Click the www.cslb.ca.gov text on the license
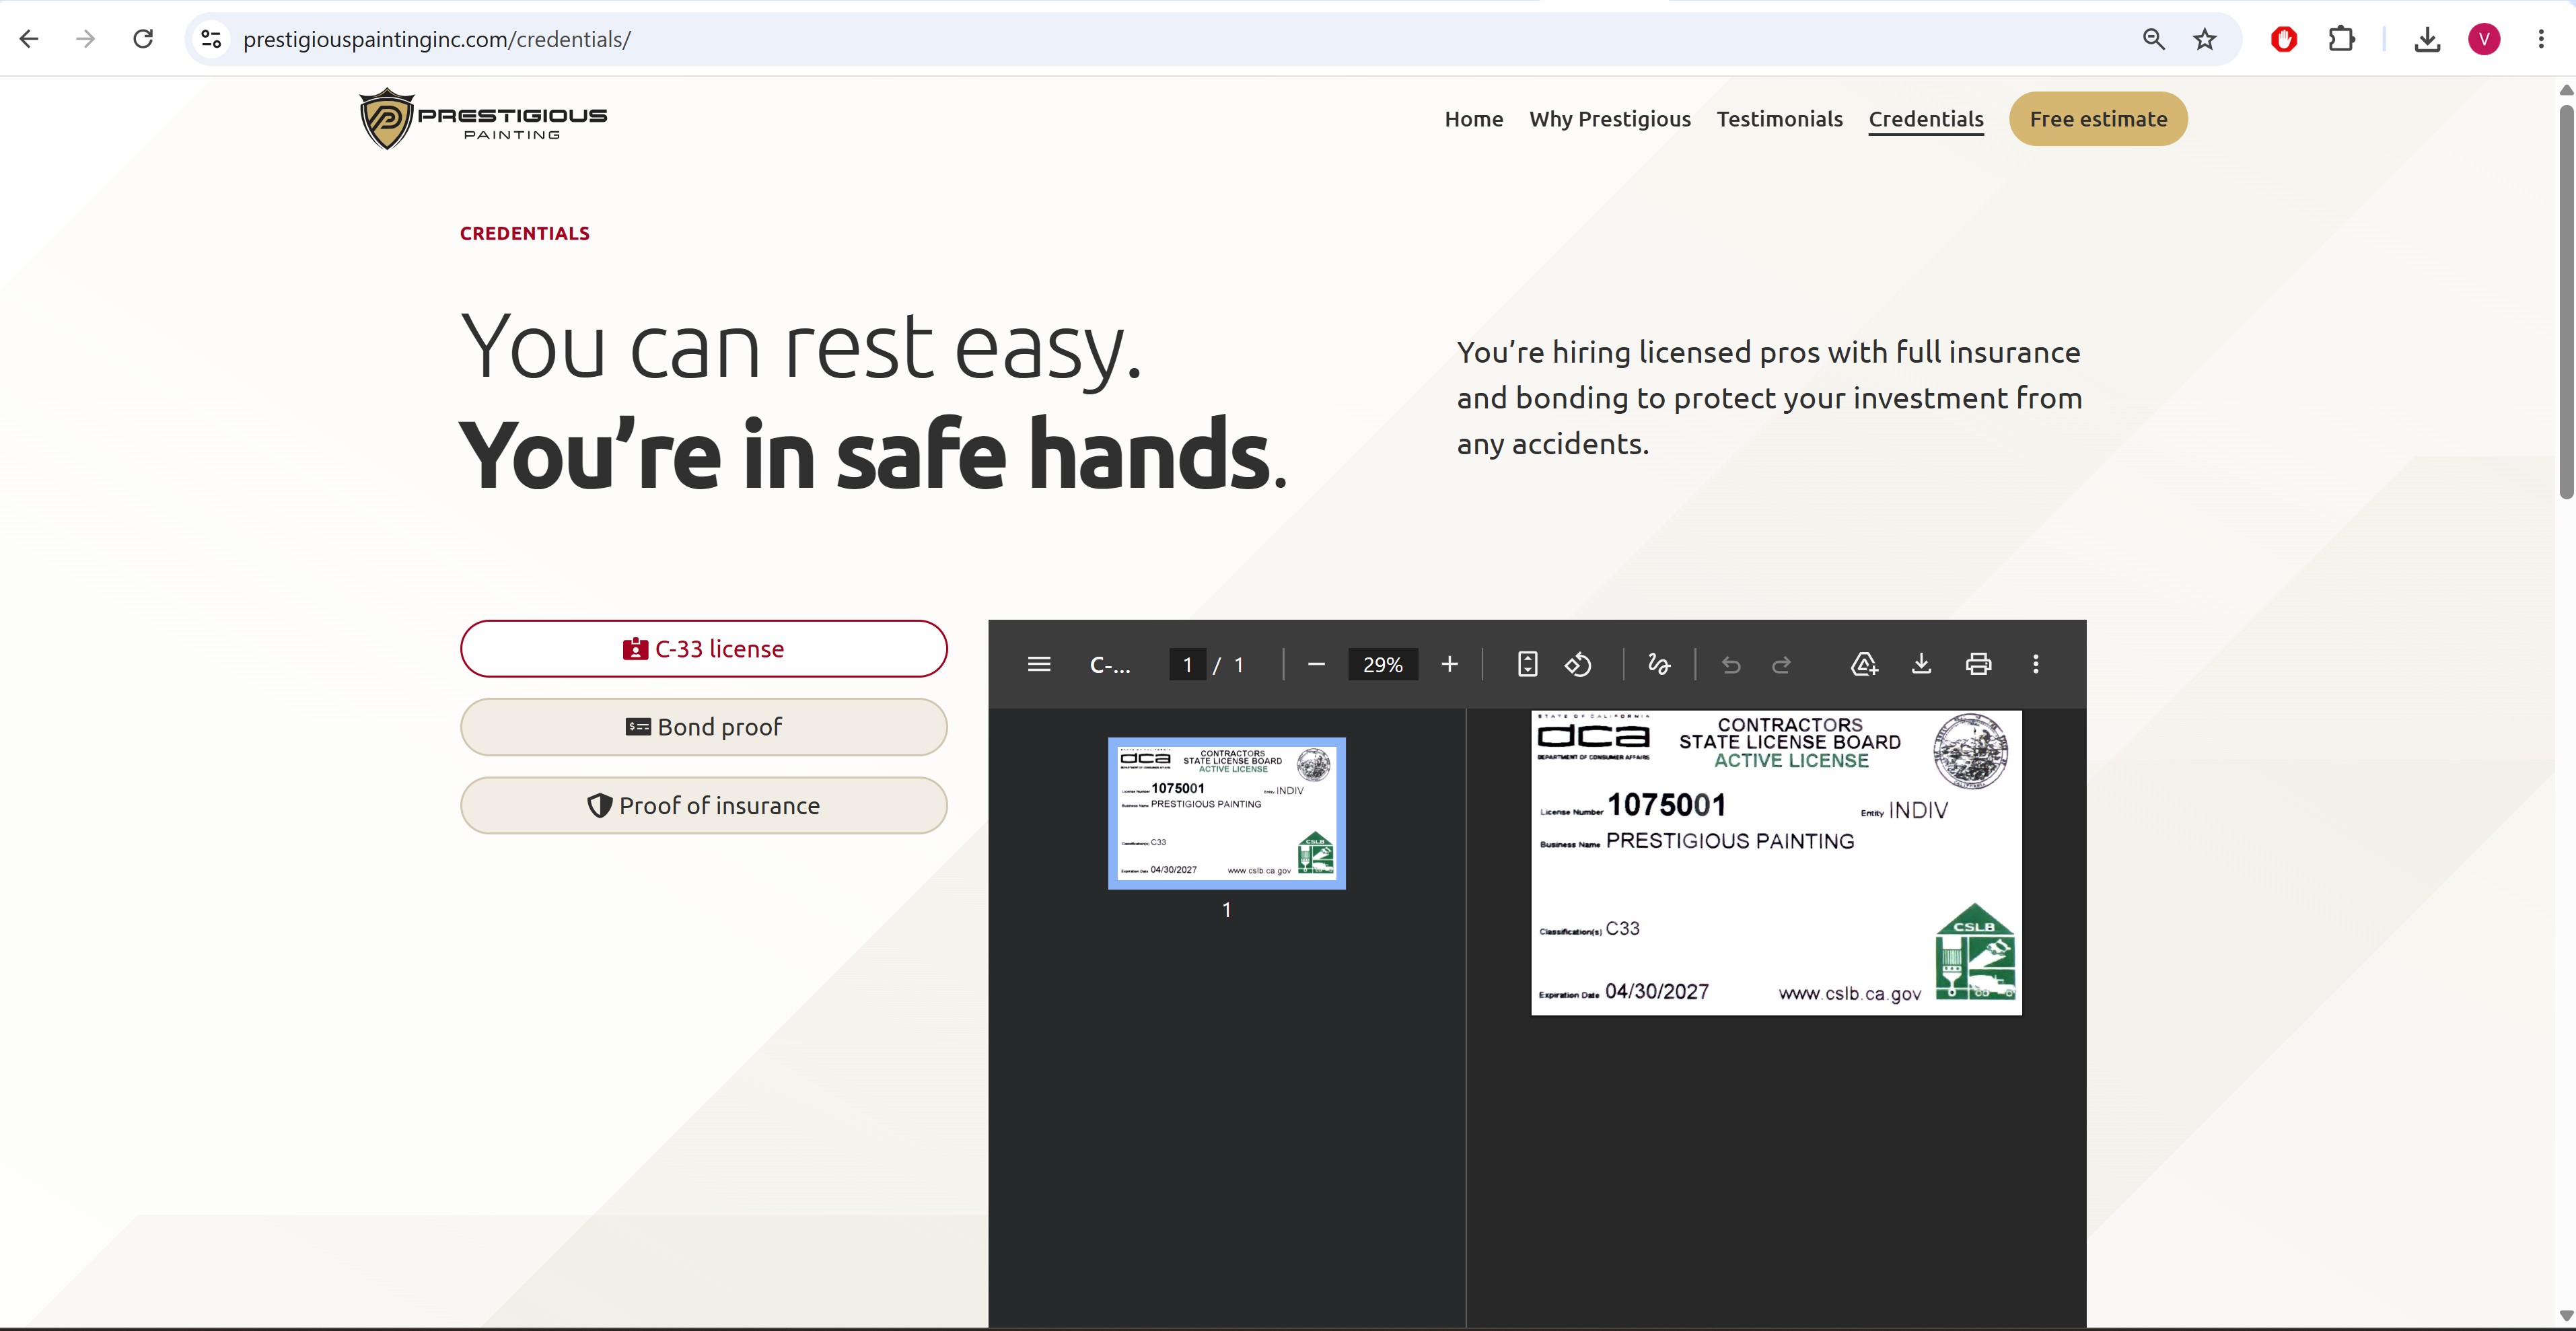Screen dimensions: 2576x1331 point(1849,993)
